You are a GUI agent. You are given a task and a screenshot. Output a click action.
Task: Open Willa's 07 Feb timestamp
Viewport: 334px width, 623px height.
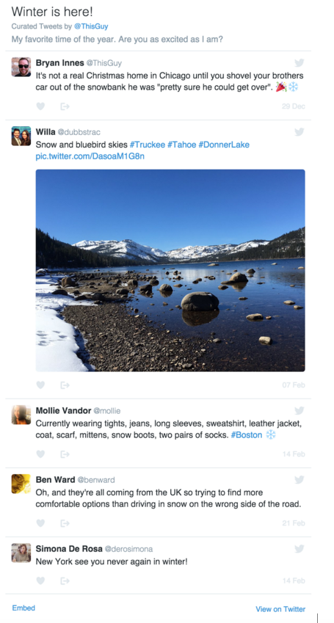(294, 385)
